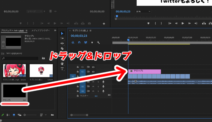Screen dimensions: 212x122
Task: Open master track output icon
Action: (109, 95)
